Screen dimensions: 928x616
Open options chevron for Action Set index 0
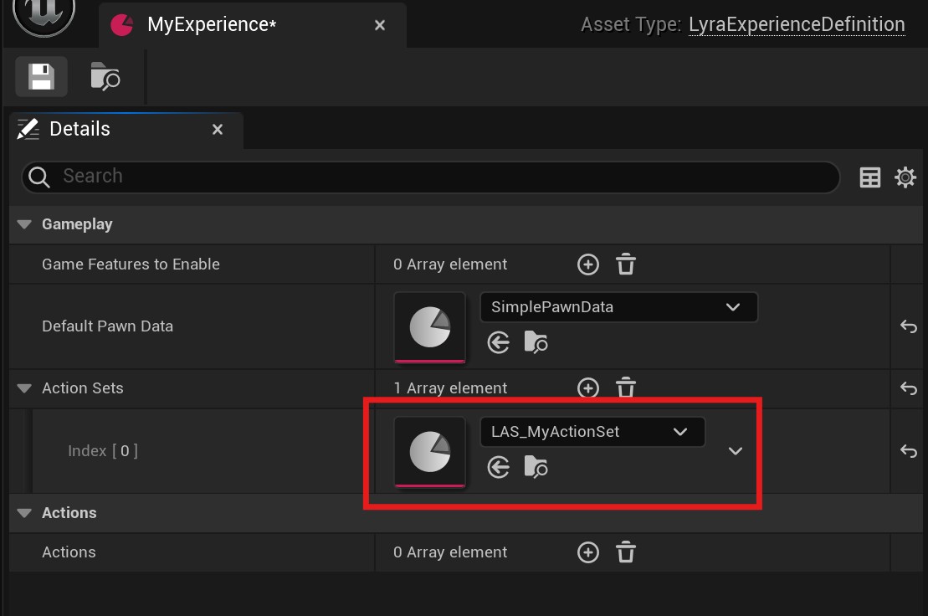tap(736, 451)
